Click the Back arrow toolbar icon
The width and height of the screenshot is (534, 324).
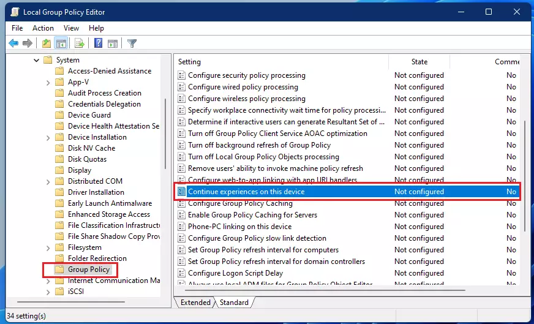pyautogui.click(x=13, y=43)
